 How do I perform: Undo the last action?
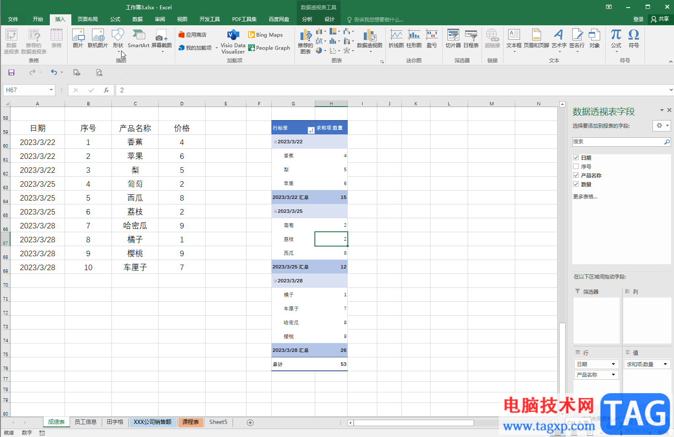click(54, 72)
